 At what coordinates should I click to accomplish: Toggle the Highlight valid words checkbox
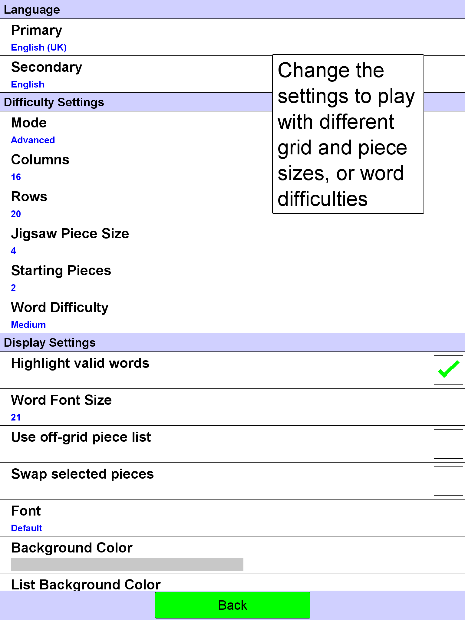(448, 370)
